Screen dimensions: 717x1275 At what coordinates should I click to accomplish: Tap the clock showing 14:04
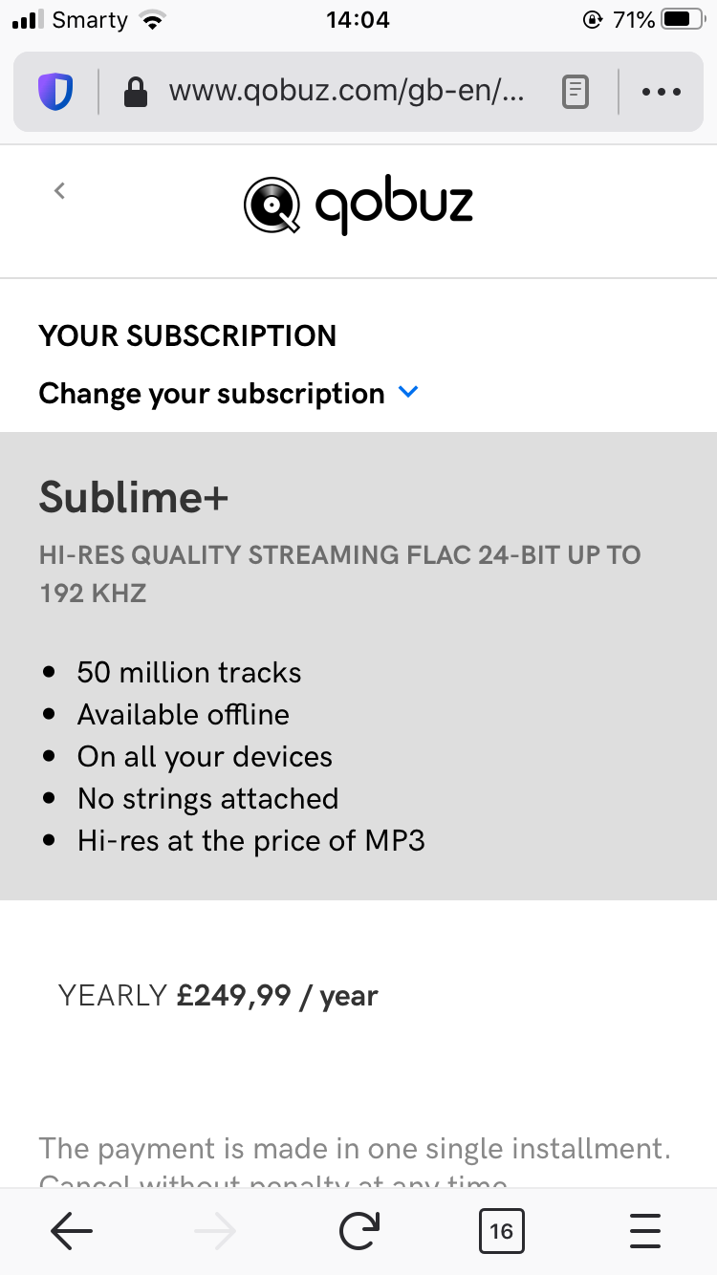[x=358, y=20]
